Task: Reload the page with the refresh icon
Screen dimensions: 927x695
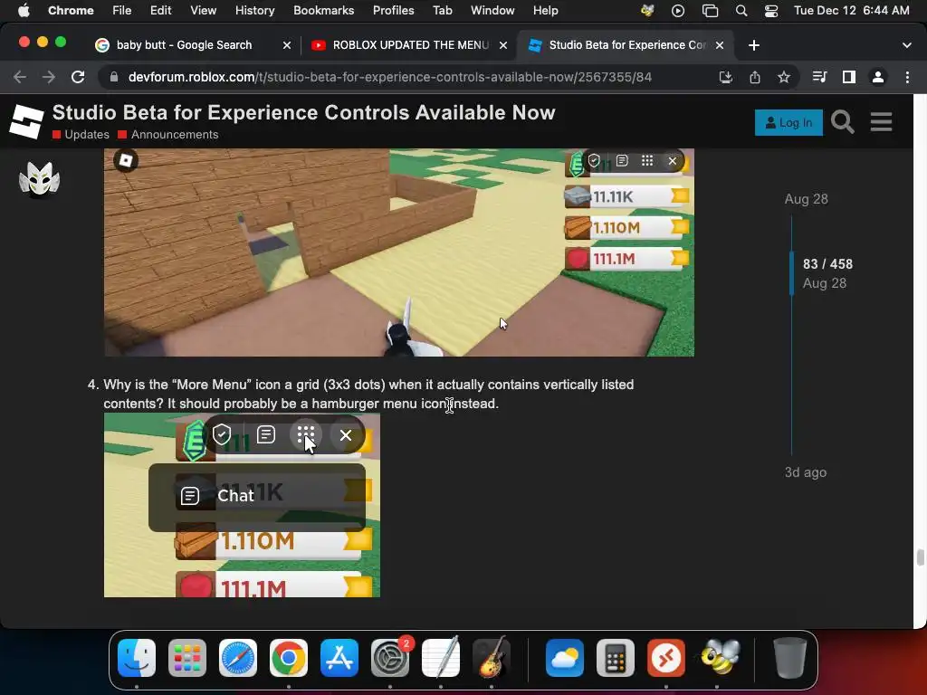Action: coord(78,77)
